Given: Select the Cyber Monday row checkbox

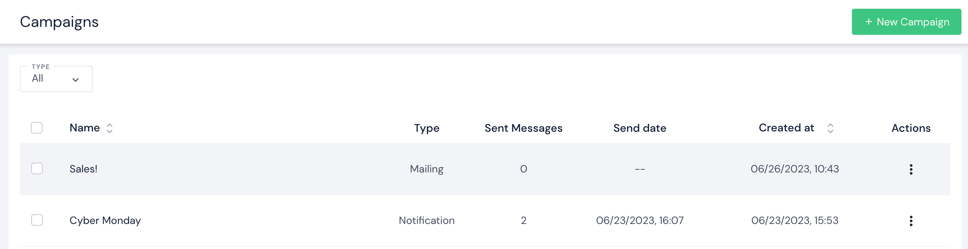Looking at the screenshot, I should pyautogui.click(x=37, y=220).
